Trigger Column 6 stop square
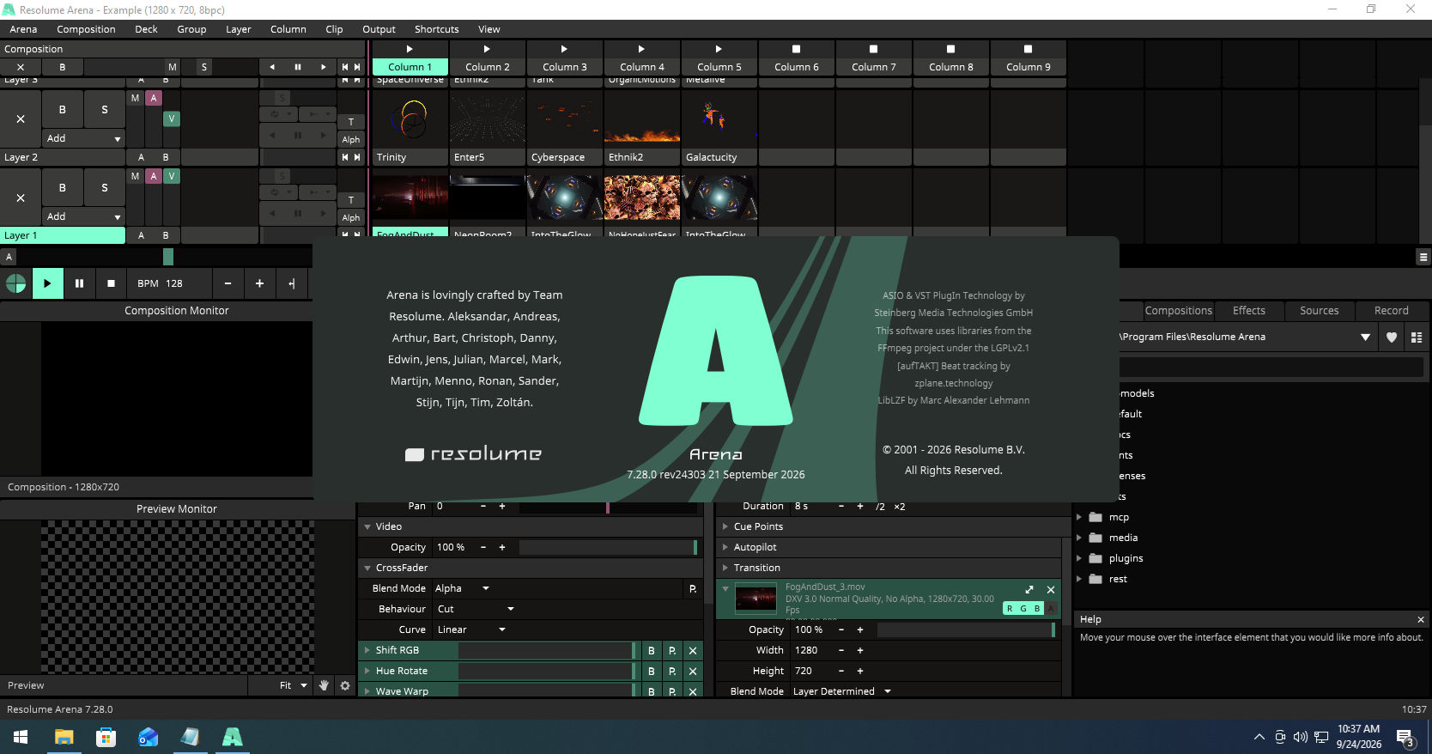This screenshot has height=754, width=1432. 796,49
